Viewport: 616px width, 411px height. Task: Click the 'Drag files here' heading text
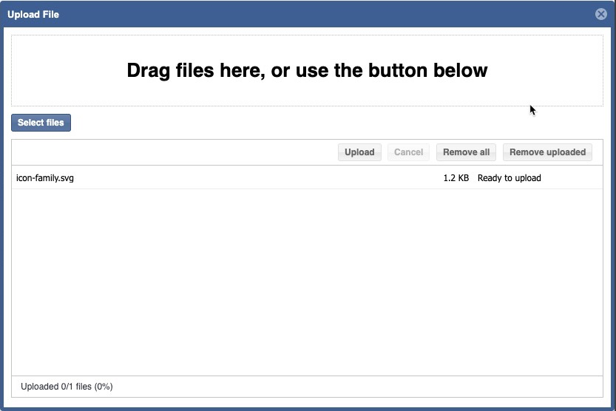307,70
